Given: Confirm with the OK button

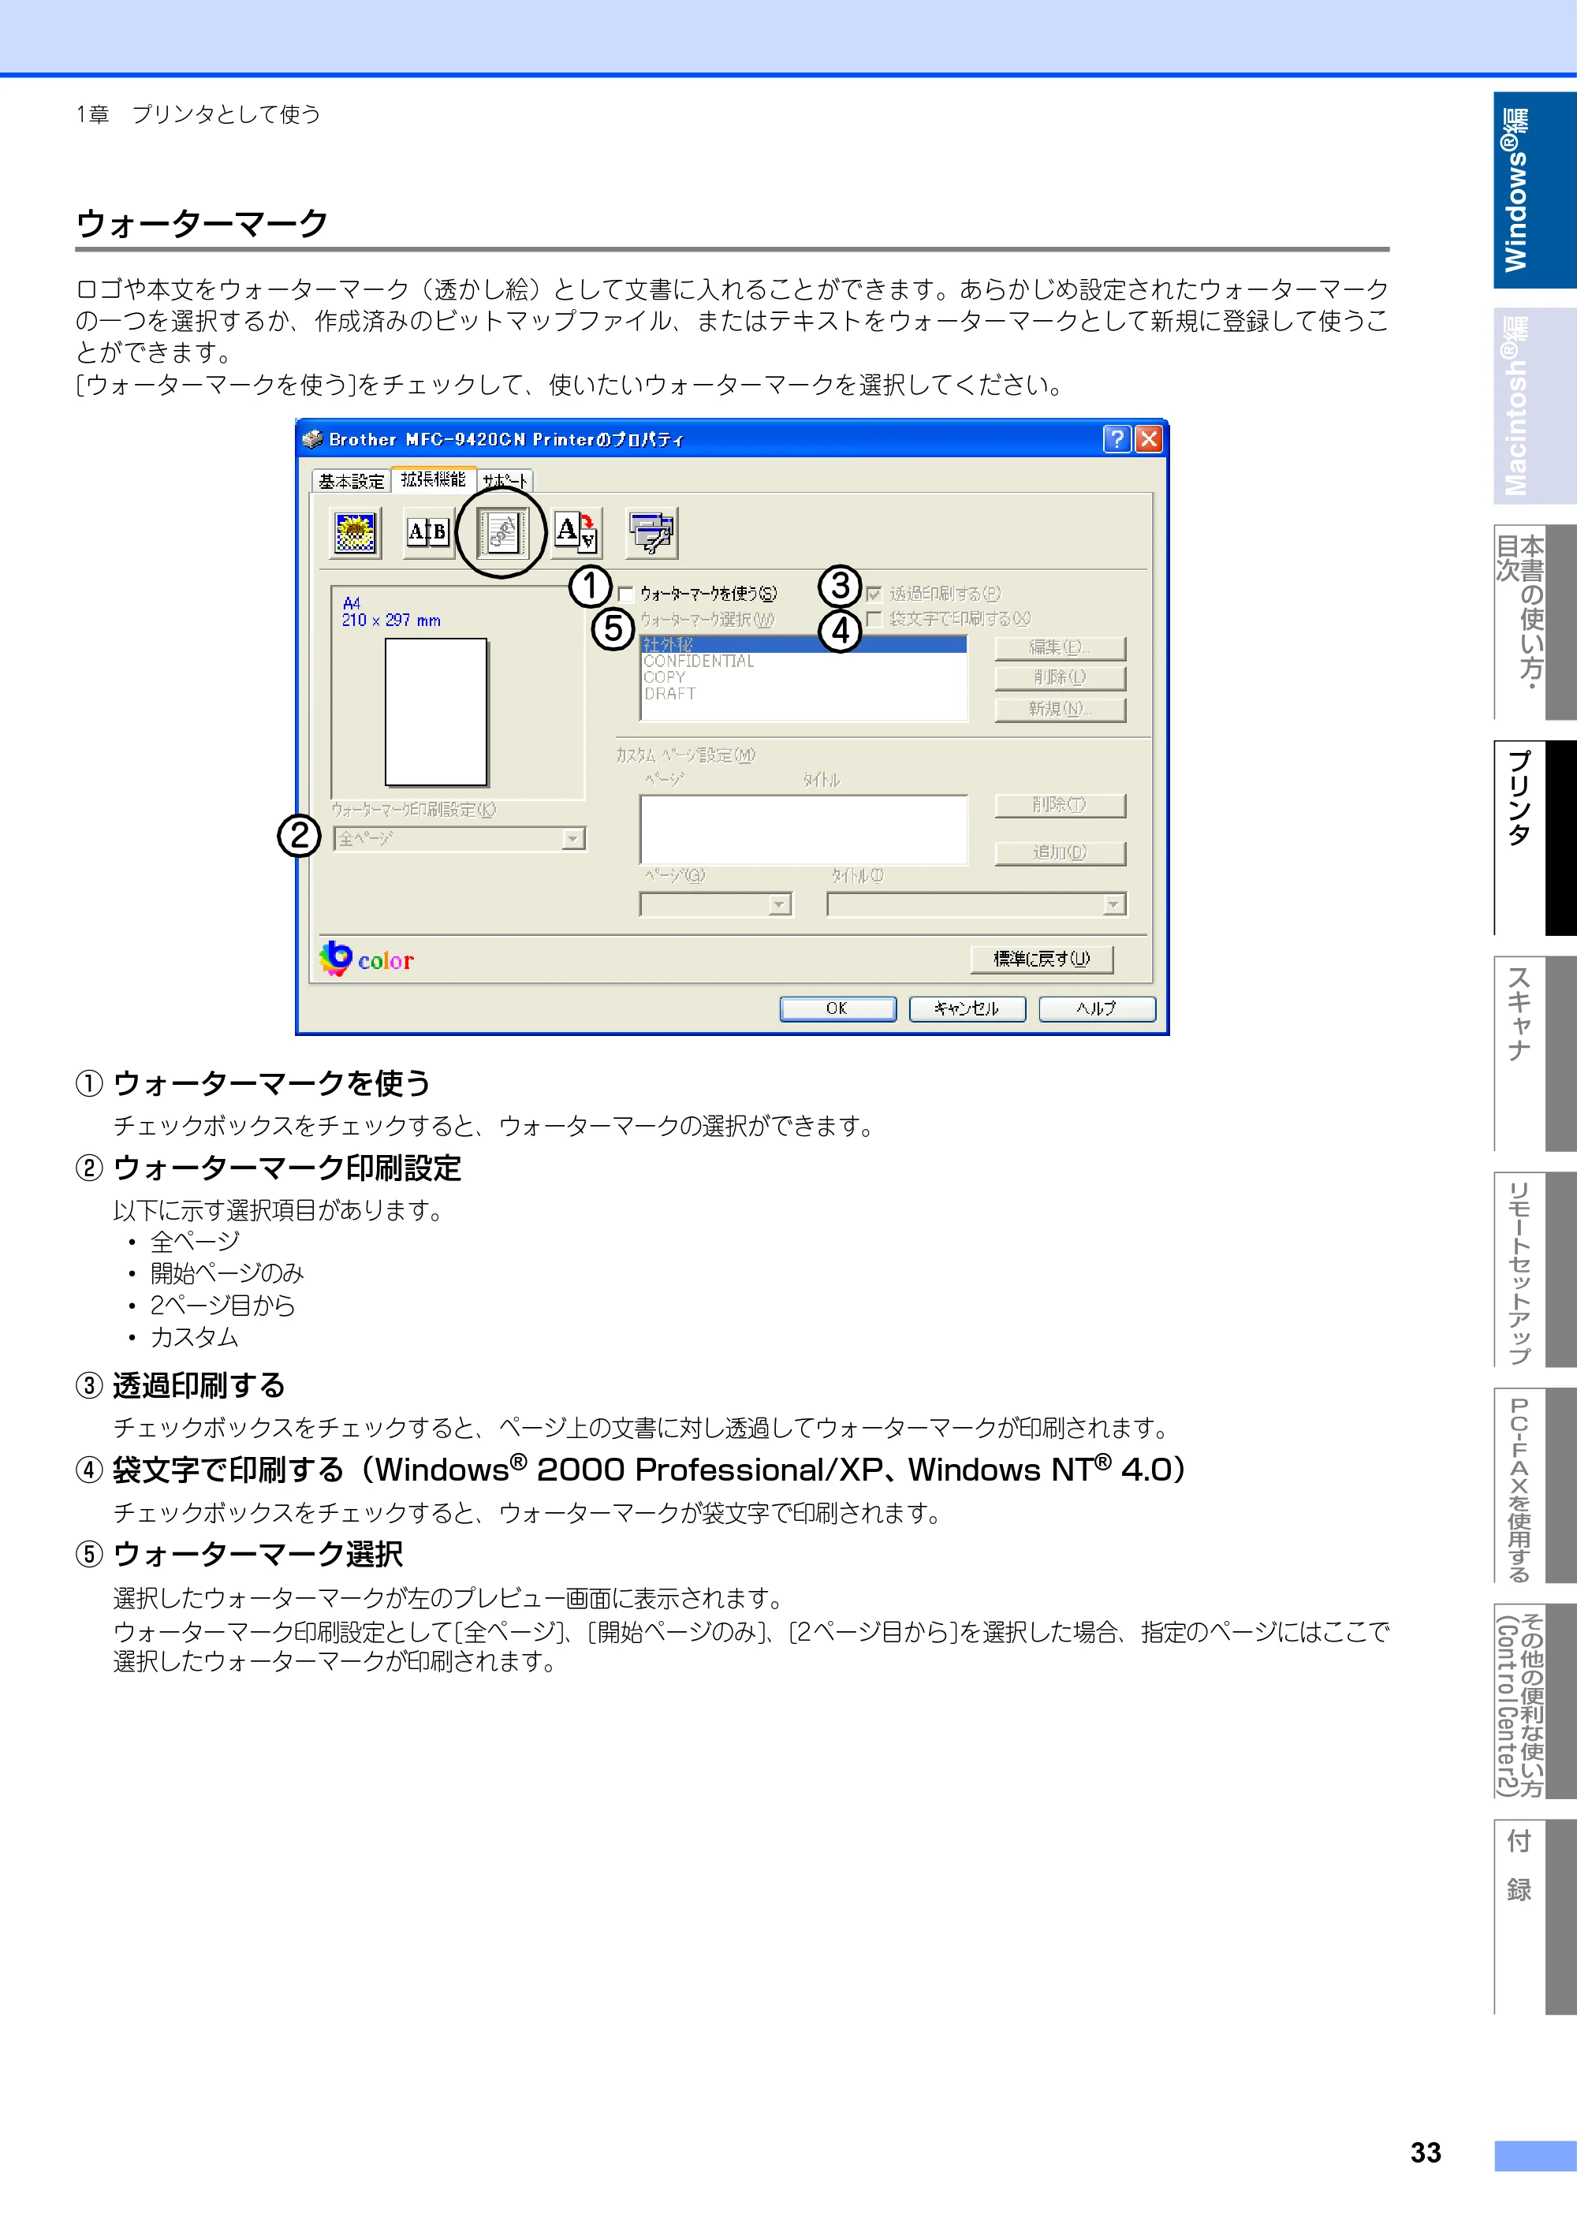Looking at the screenshot, I should [x=837, y=1009].
